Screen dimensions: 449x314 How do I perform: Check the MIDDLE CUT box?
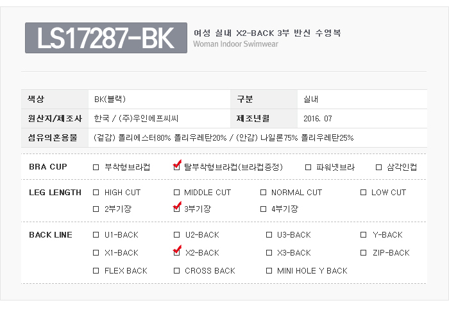pos(177,193)
